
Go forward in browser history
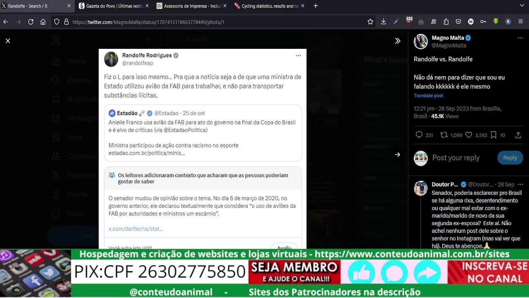pos(18,22)
